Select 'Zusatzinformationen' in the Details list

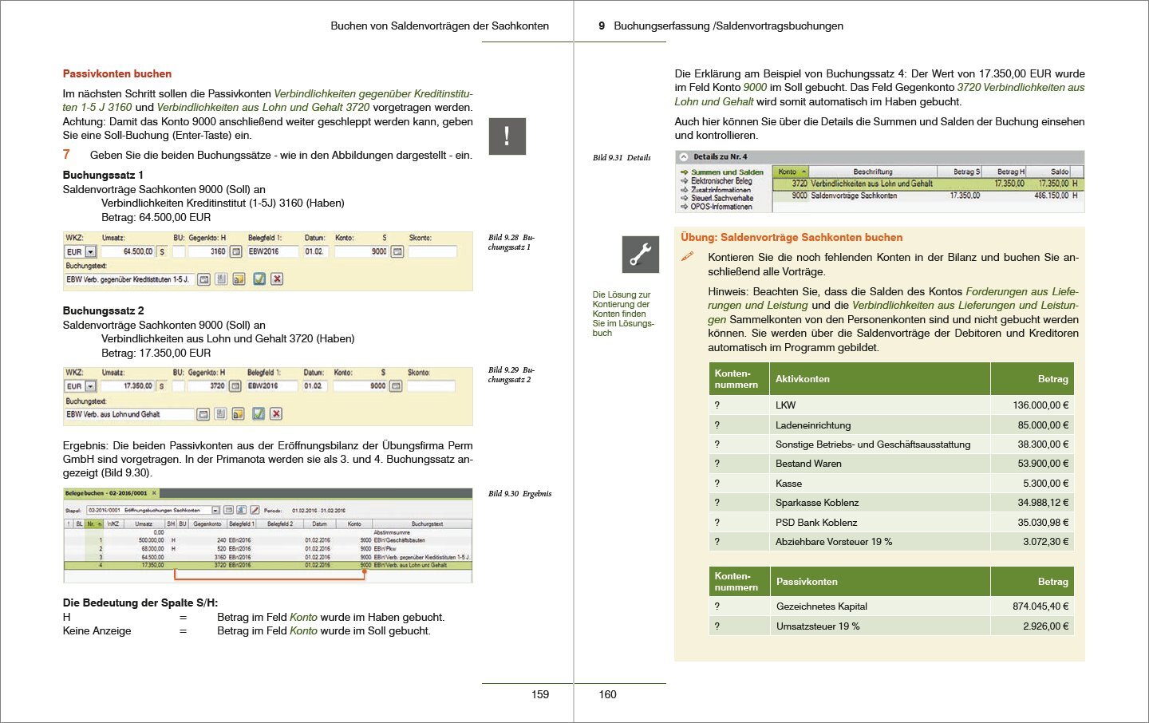point(721,190)
